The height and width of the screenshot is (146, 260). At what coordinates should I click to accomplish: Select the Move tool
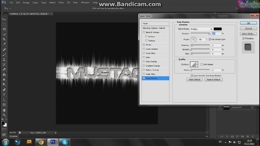pyautogui.click(x=4, y=19)
